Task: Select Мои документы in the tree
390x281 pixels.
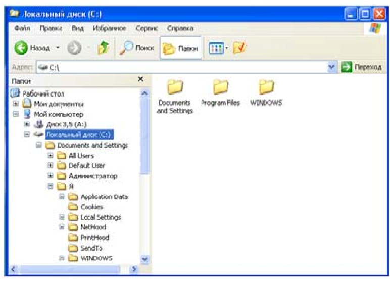Action: tap(59, 104)
